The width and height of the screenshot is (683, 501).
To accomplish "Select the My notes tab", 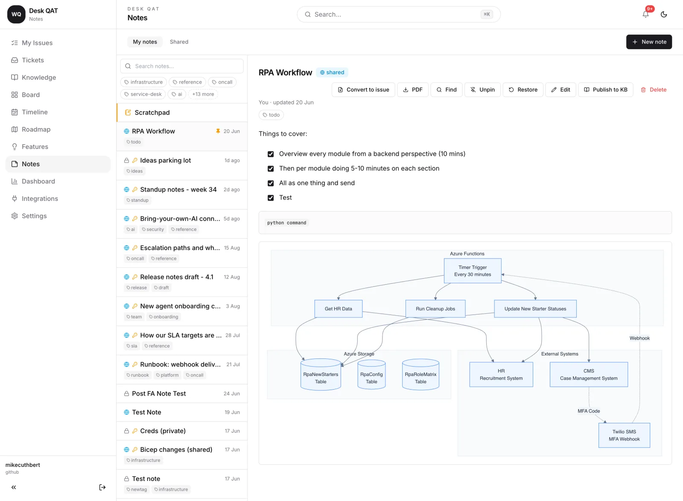I will [145, 42].
